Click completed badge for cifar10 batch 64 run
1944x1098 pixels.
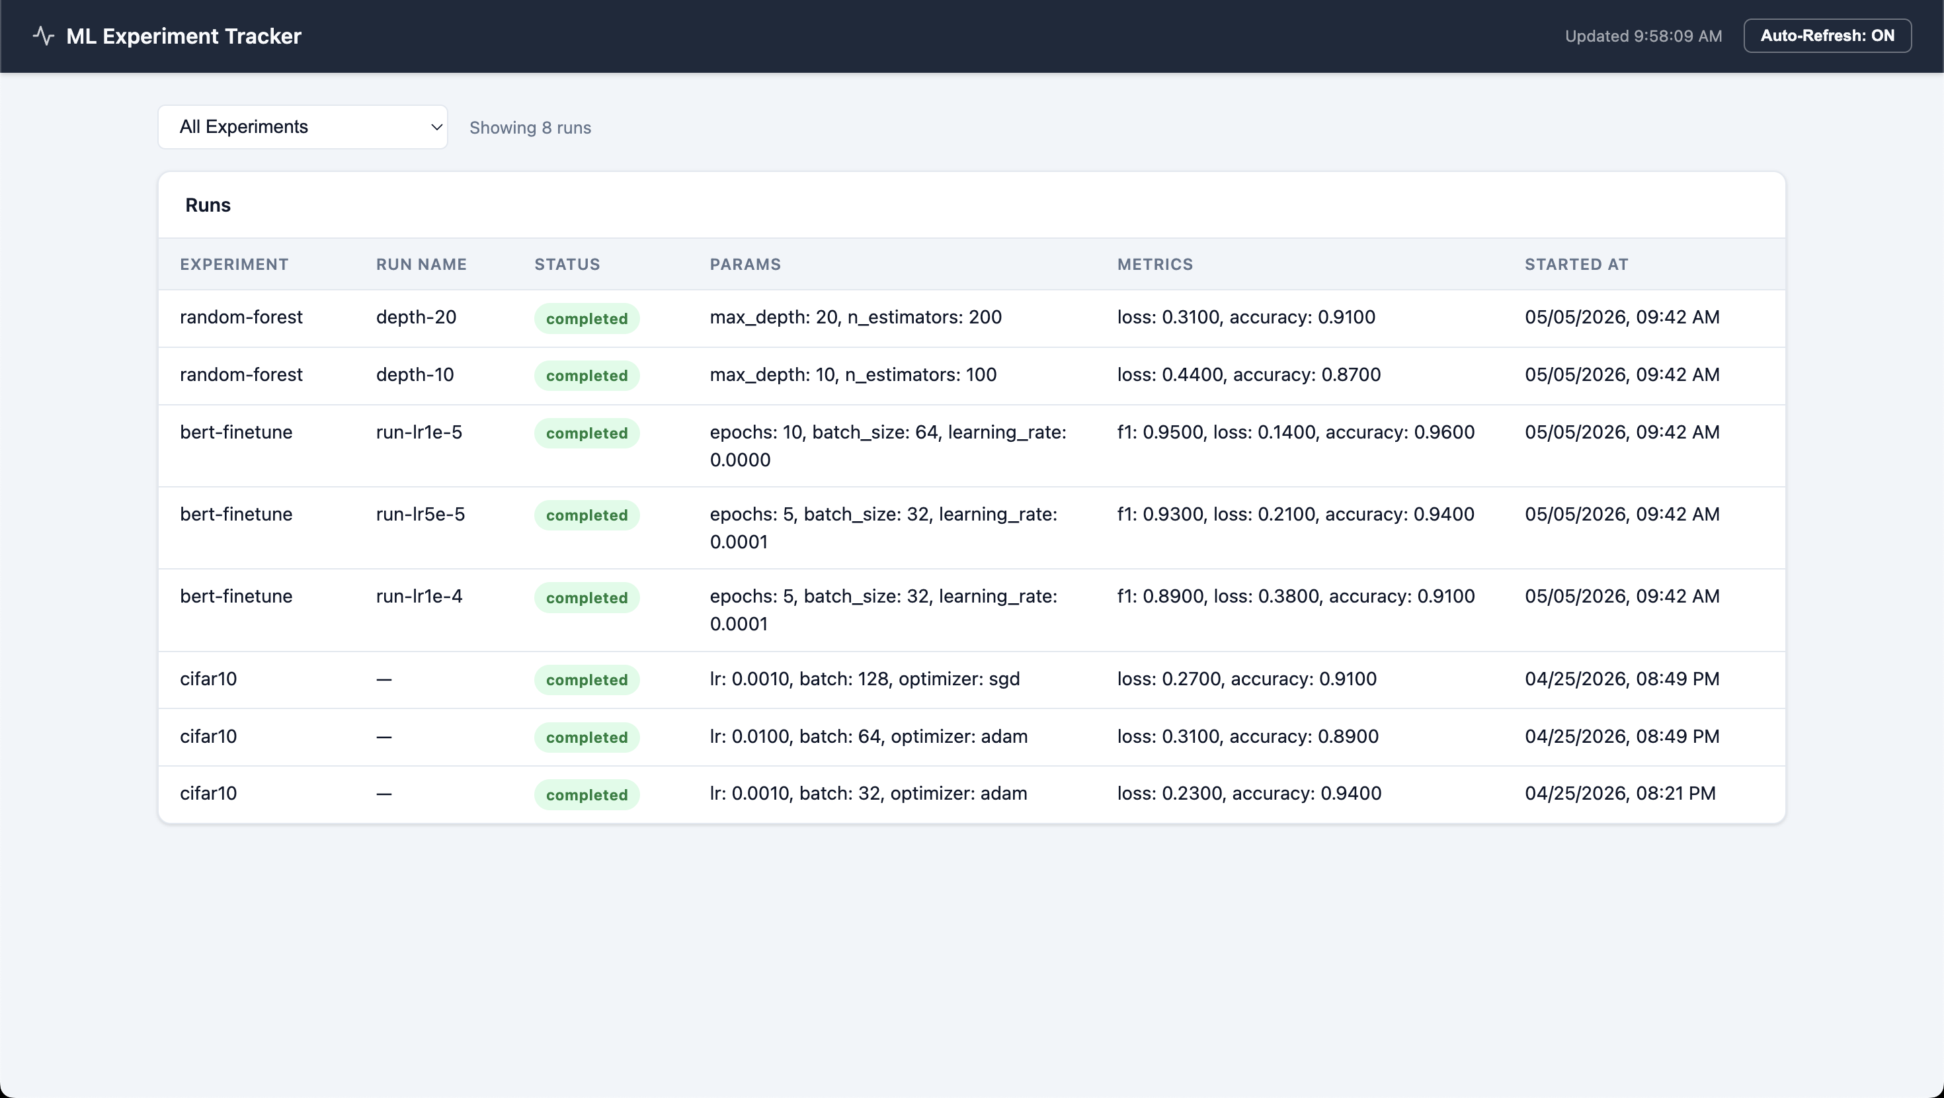pos(587,737)
